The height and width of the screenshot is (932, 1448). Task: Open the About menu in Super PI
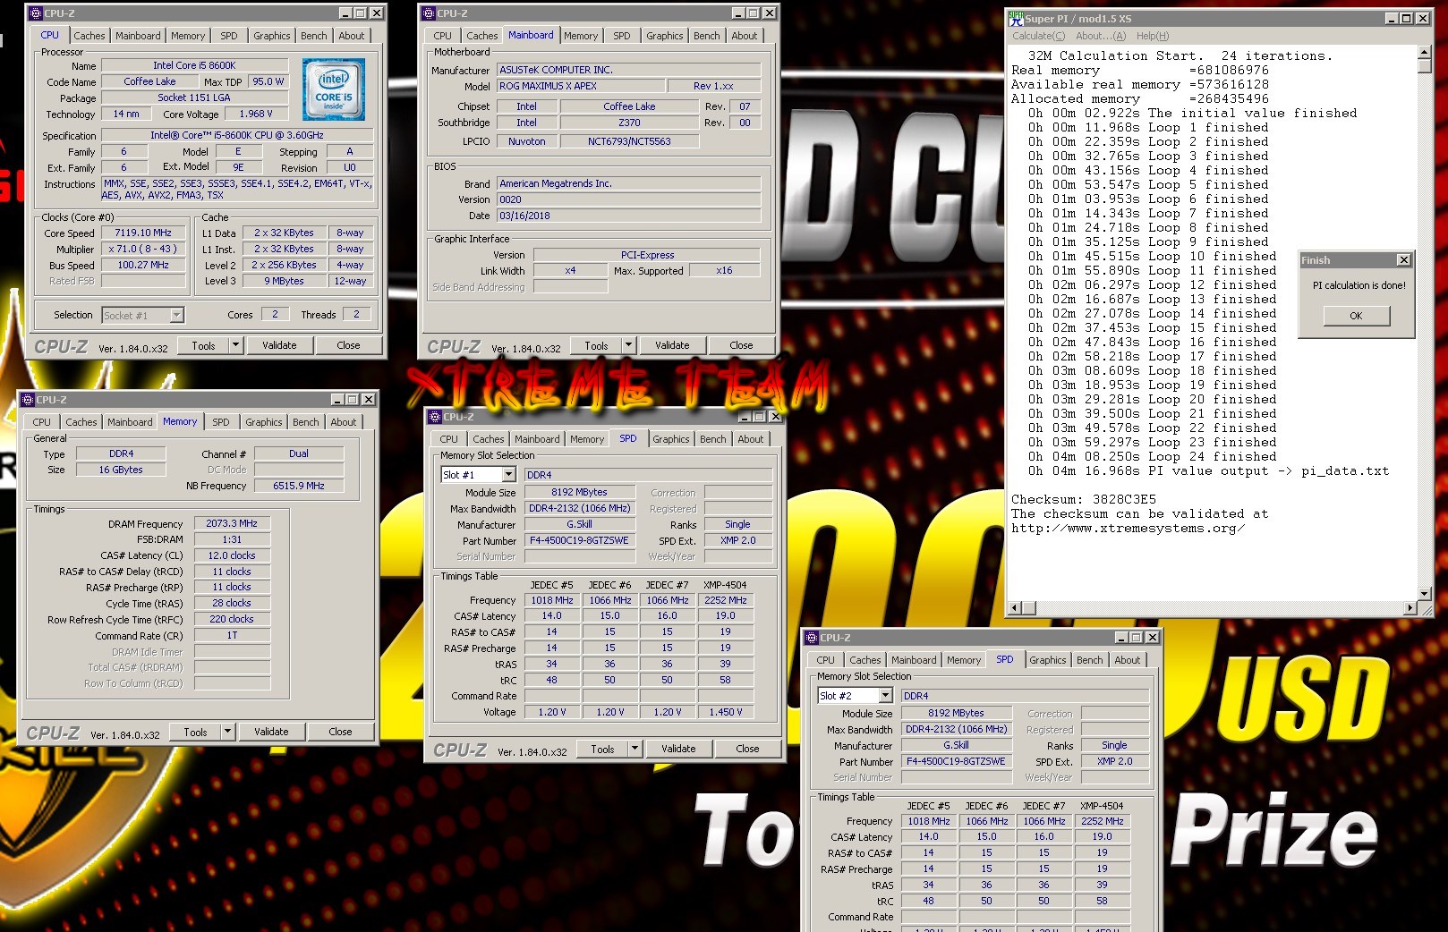1101,36
